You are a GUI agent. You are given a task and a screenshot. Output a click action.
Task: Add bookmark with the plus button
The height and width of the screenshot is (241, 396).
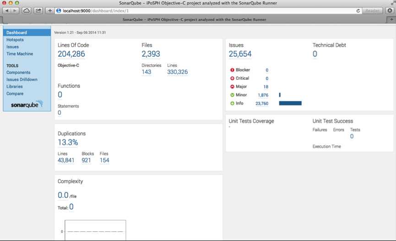pyautogui.click(x=50, y=11)
